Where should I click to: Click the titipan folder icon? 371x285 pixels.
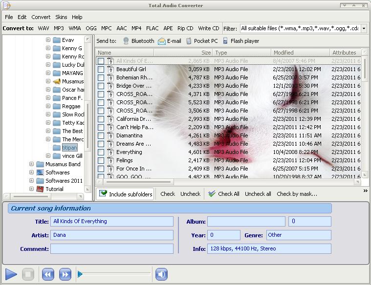(x=57, y=148)
